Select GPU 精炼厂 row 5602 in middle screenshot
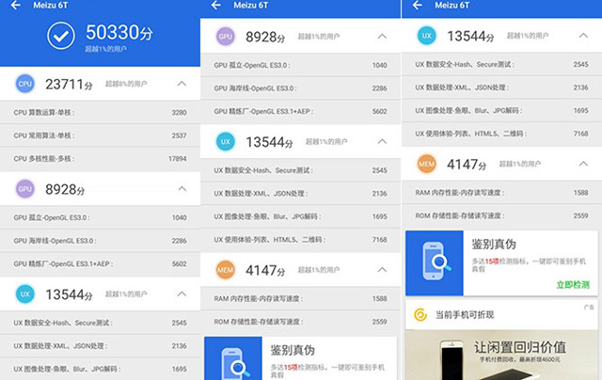Screen dimensions: 602x380 (301, 112)
